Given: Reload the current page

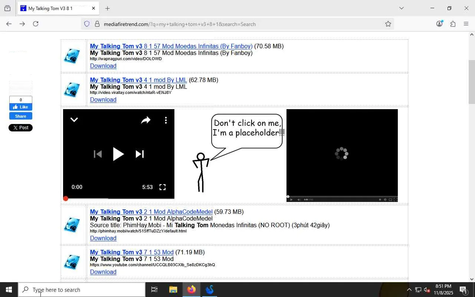Looking at the screenshot, I should point(36,24).
